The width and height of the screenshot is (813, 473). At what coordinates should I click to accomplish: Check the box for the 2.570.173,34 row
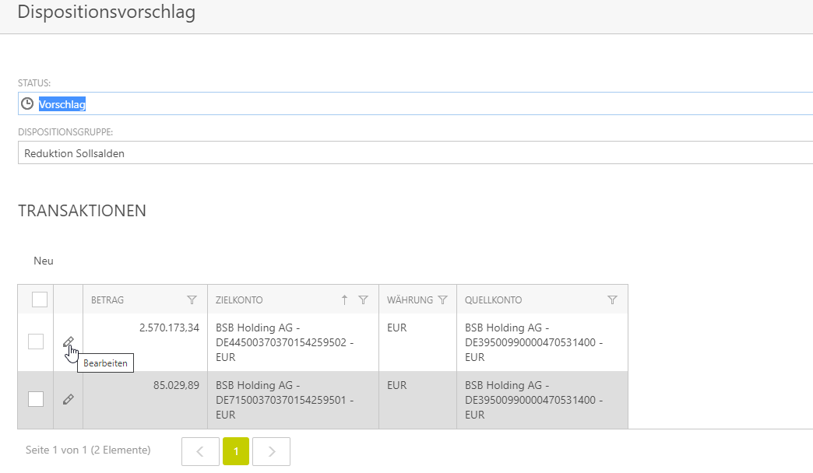(x=36, y=342)
